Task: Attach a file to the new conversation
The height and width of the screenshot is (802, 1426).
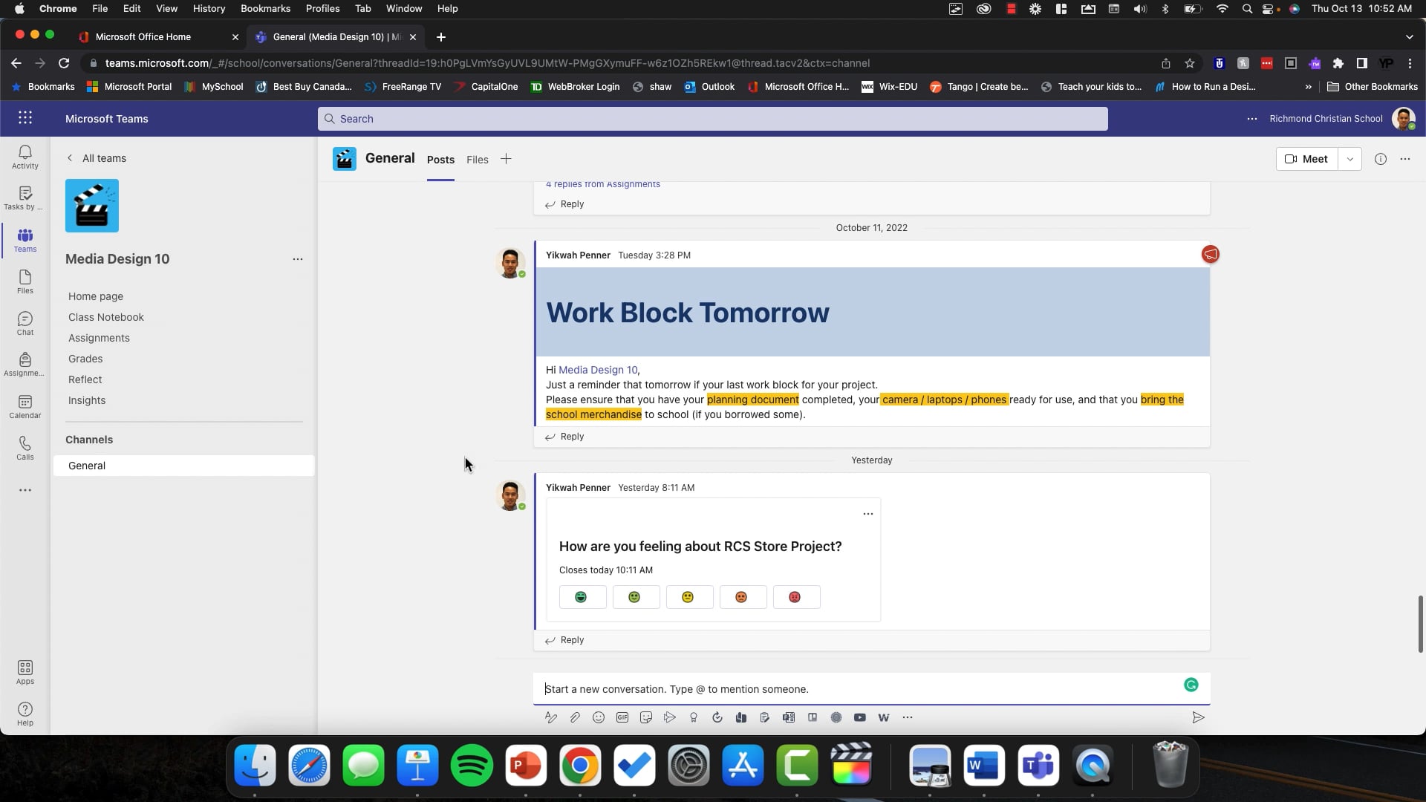Action: coord(574,717)
